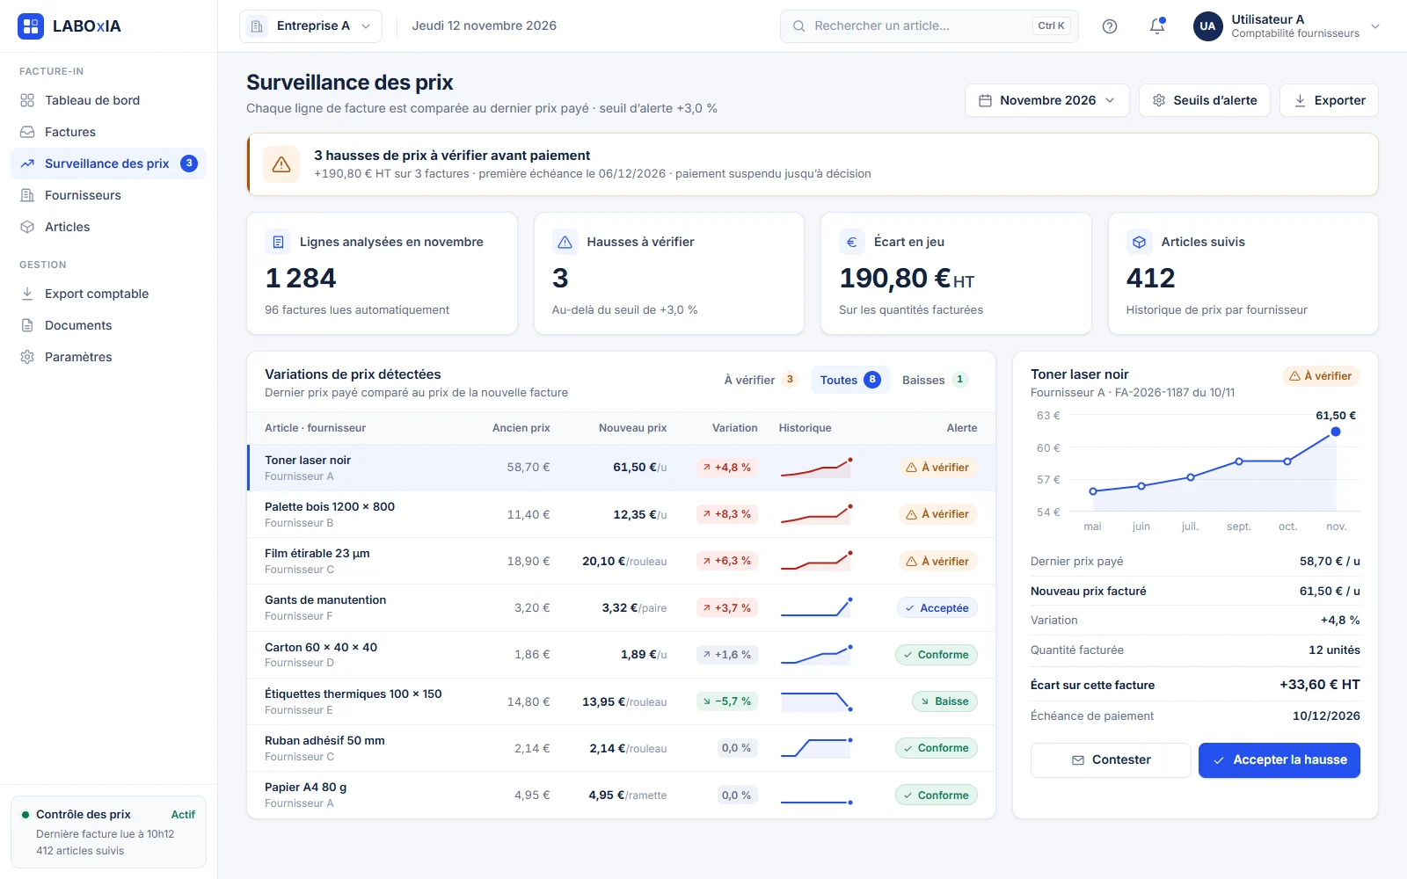Image resolution: width=1407 pixels, height=879 pixels.
Task: Click the Lignes analysées card document icon
Action: tap(278, 242)
